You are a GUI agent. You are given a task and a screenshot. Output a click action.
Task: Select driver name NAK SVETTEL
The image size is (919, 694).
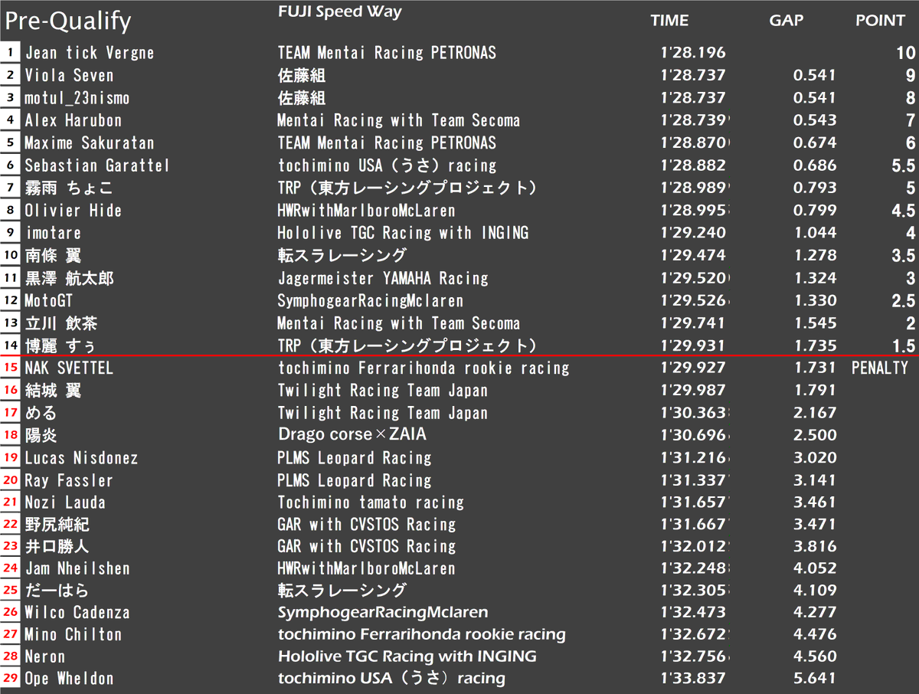click(x=69, y=368)
